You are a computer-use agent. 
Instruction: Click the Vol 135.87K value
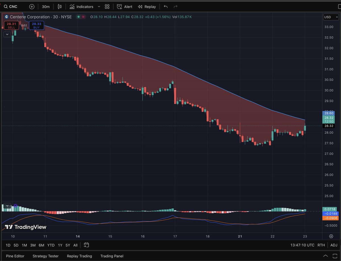tap(182, 17)
